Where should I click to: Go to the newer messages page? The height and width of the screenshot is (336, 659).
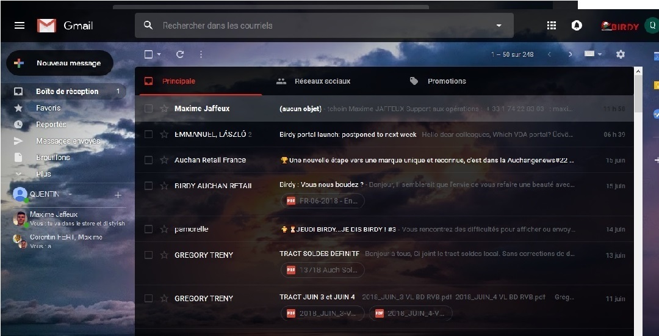point(549,54)
